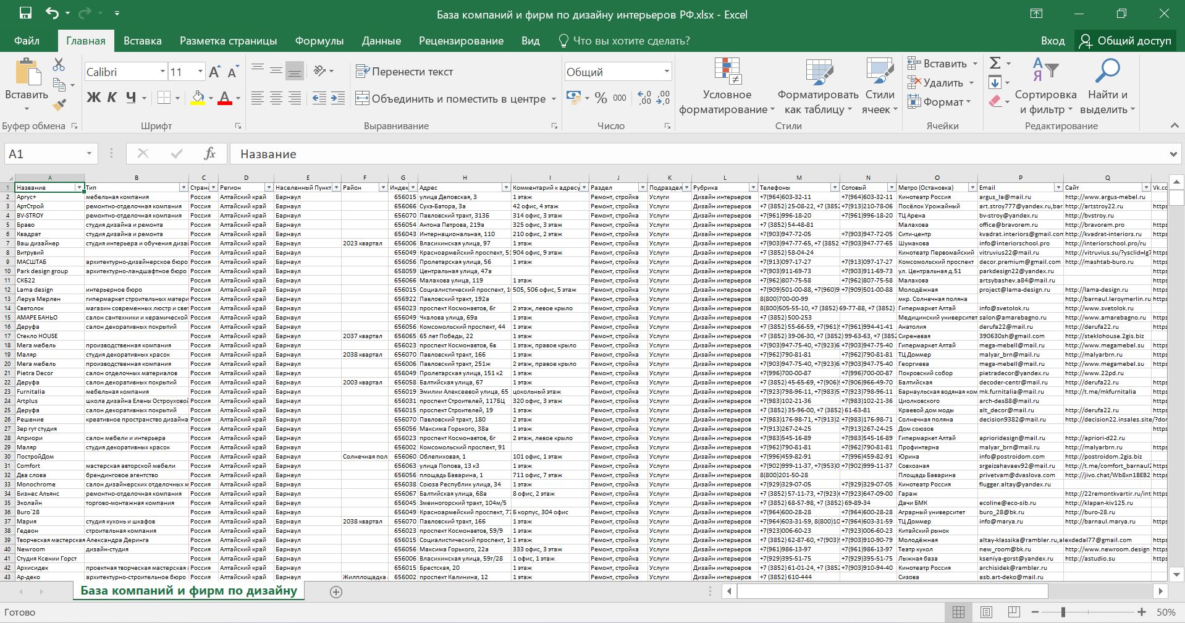Viewport: 1185px width, 623px height.
Task: Toggle bold formatting (Ж)
Action: pyautogui.click(x=93, y=98)
